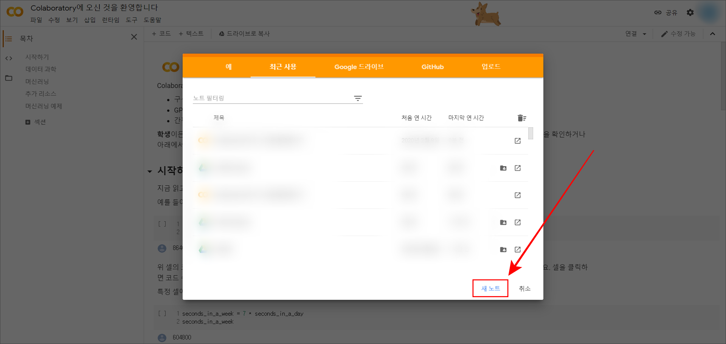Click the 수정 가능 editing mode button
The height and width of the screenshot is (344, 726).
[678, 34]
